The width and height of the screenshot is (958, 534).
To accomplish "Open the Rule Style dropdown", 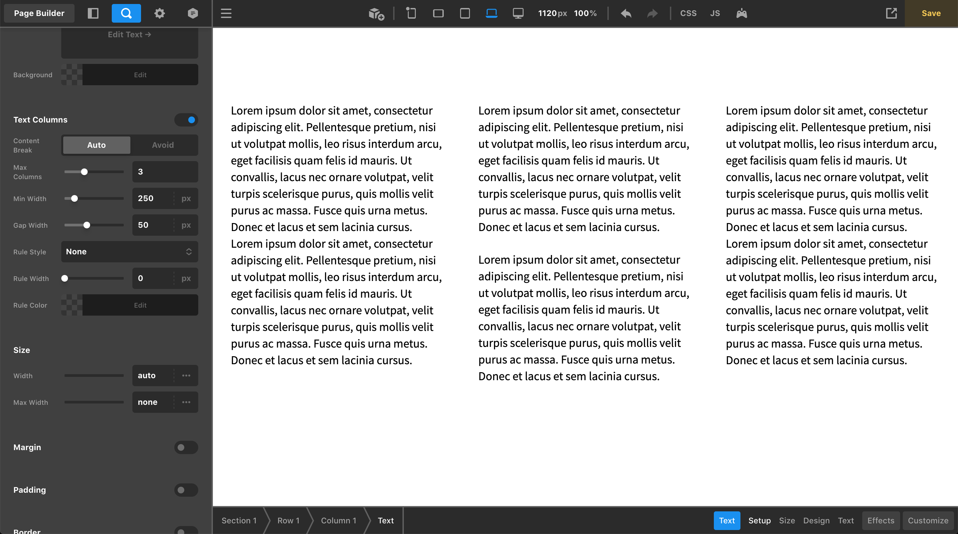I will 129,252.
